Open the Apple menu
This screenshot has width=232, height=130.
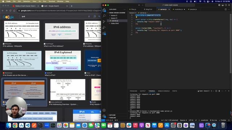pyautogui.click(x=3, y=1)
